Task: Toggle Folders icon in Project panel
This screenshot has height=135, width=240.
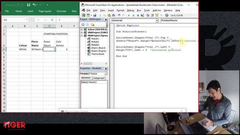Action: coord(93,25)
